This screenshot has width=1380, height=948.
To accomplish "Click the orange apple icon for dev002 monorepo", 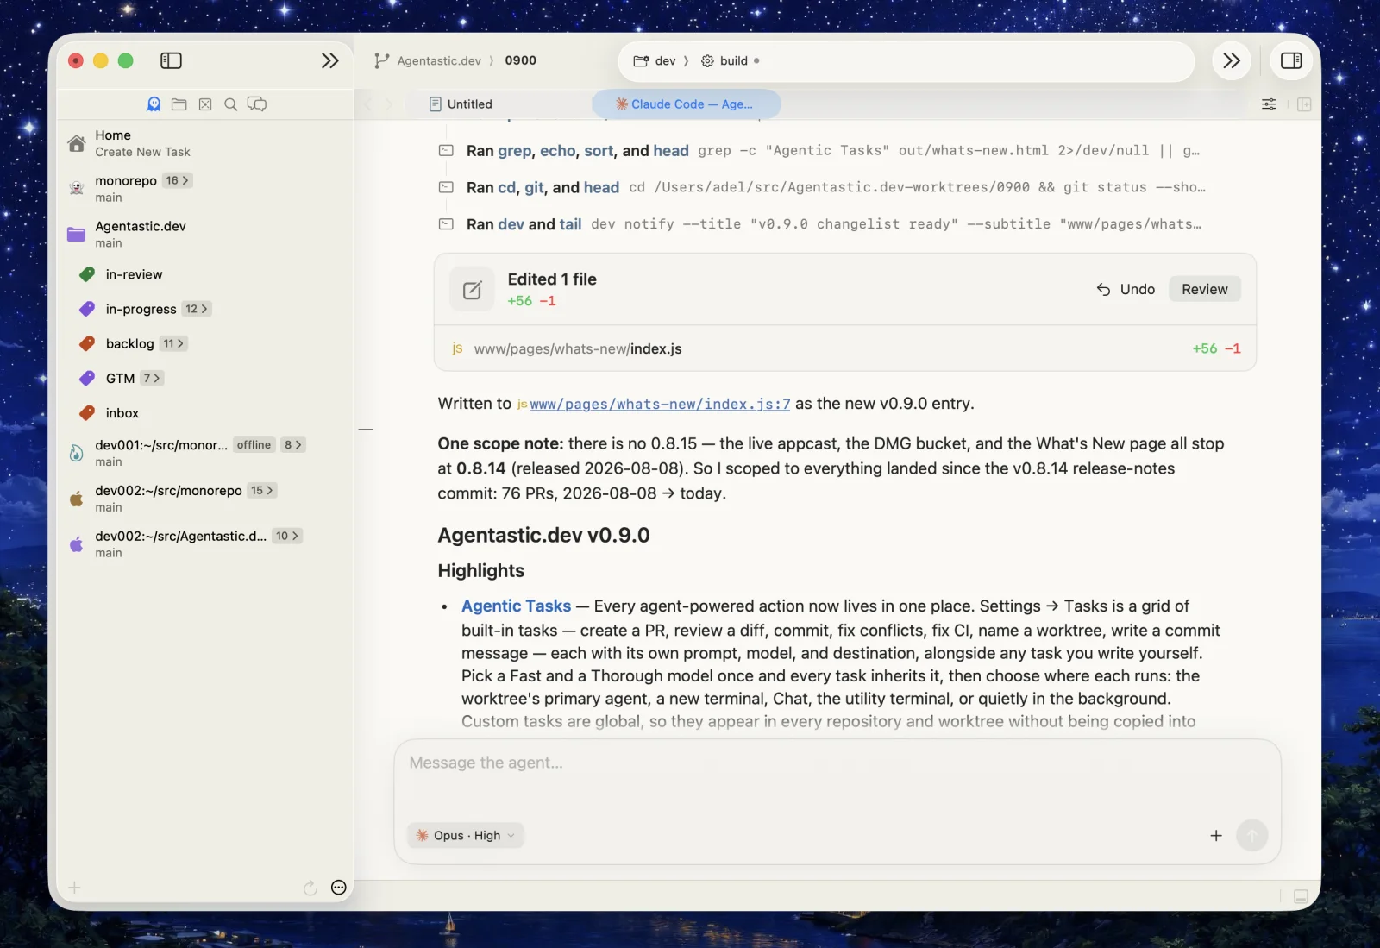I will [x=77, y=499].
